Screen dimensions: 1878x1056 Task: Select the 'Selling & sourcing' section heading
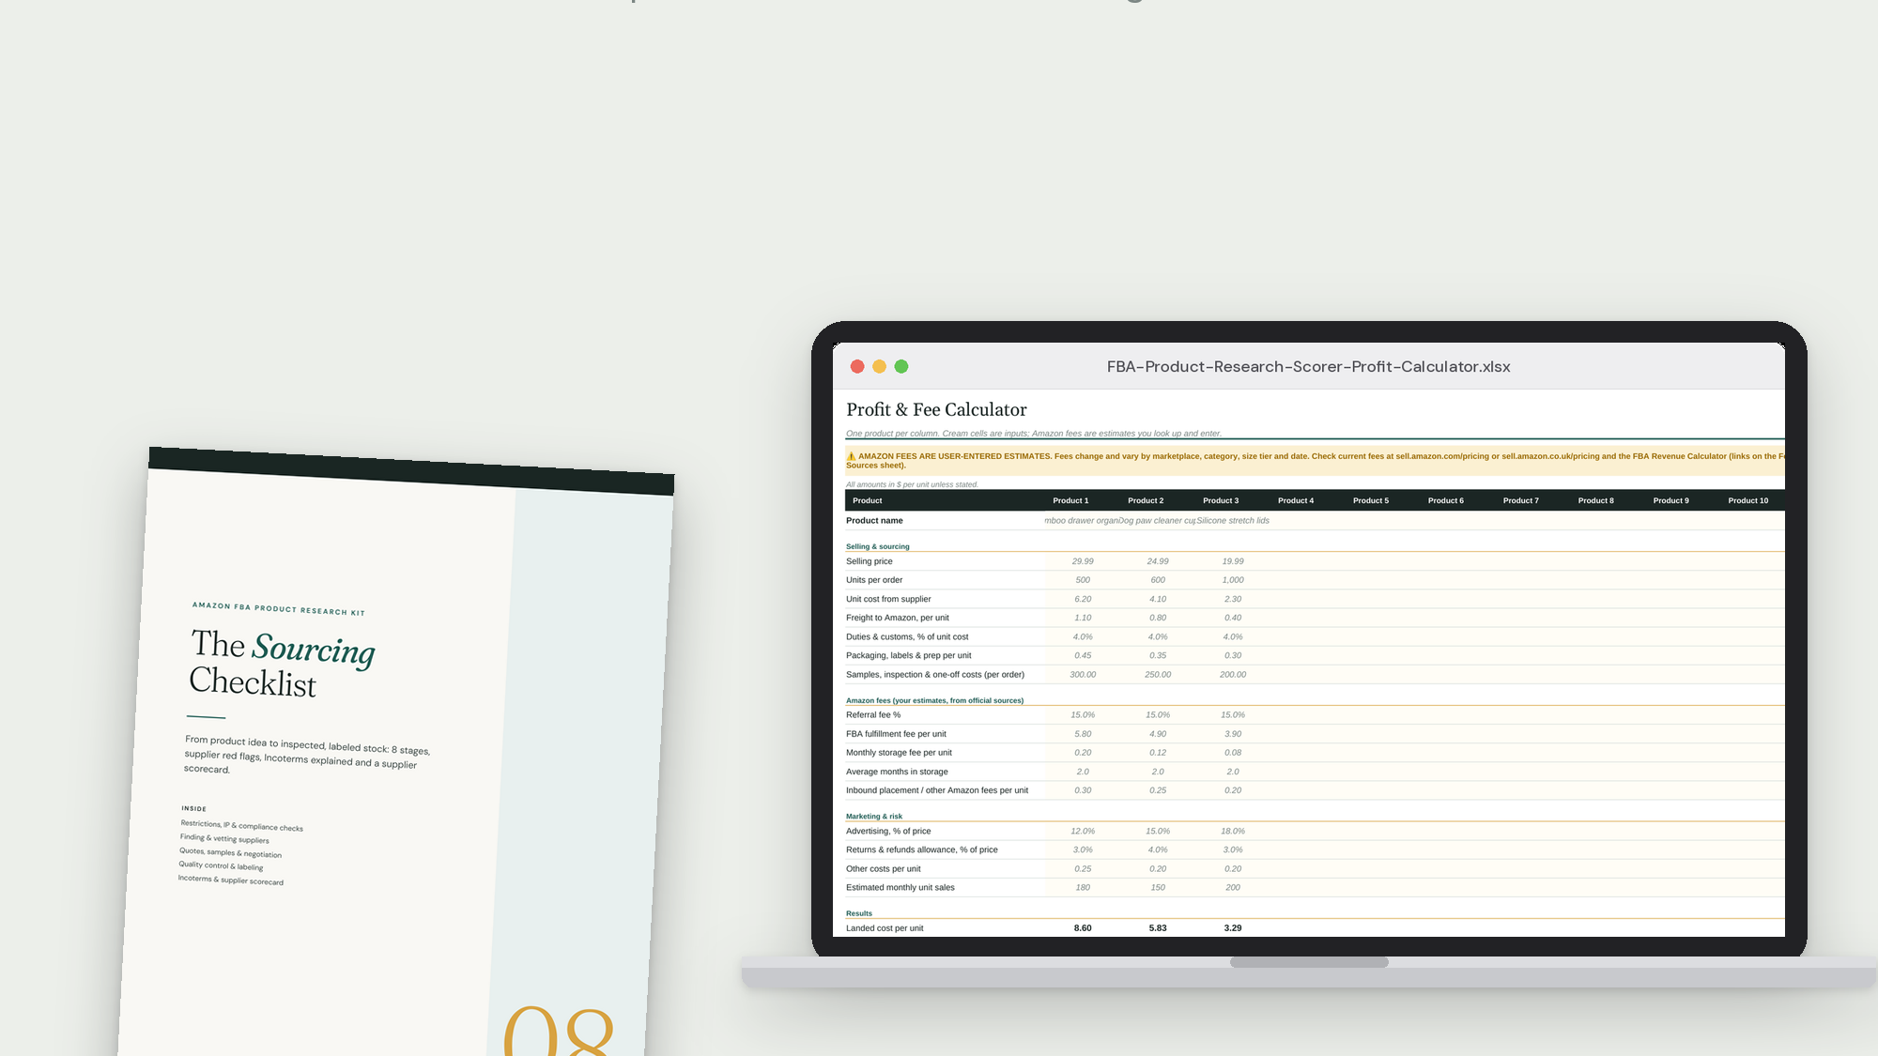point(877,546)
